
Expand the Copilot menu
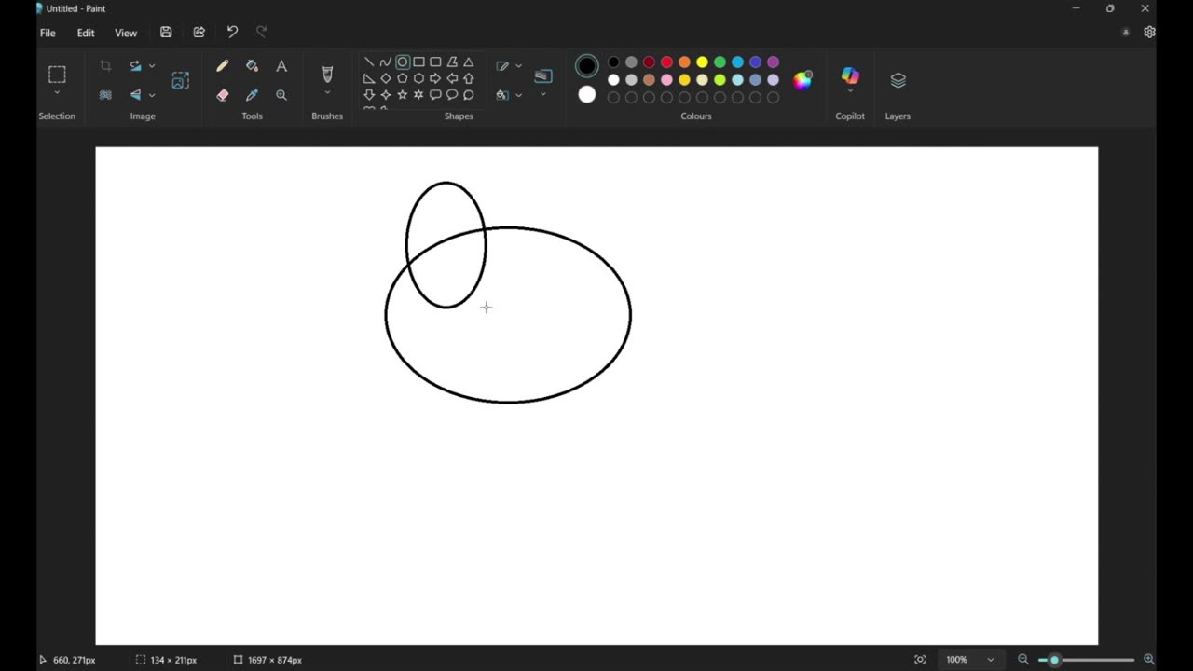click(x=850, y=91)
